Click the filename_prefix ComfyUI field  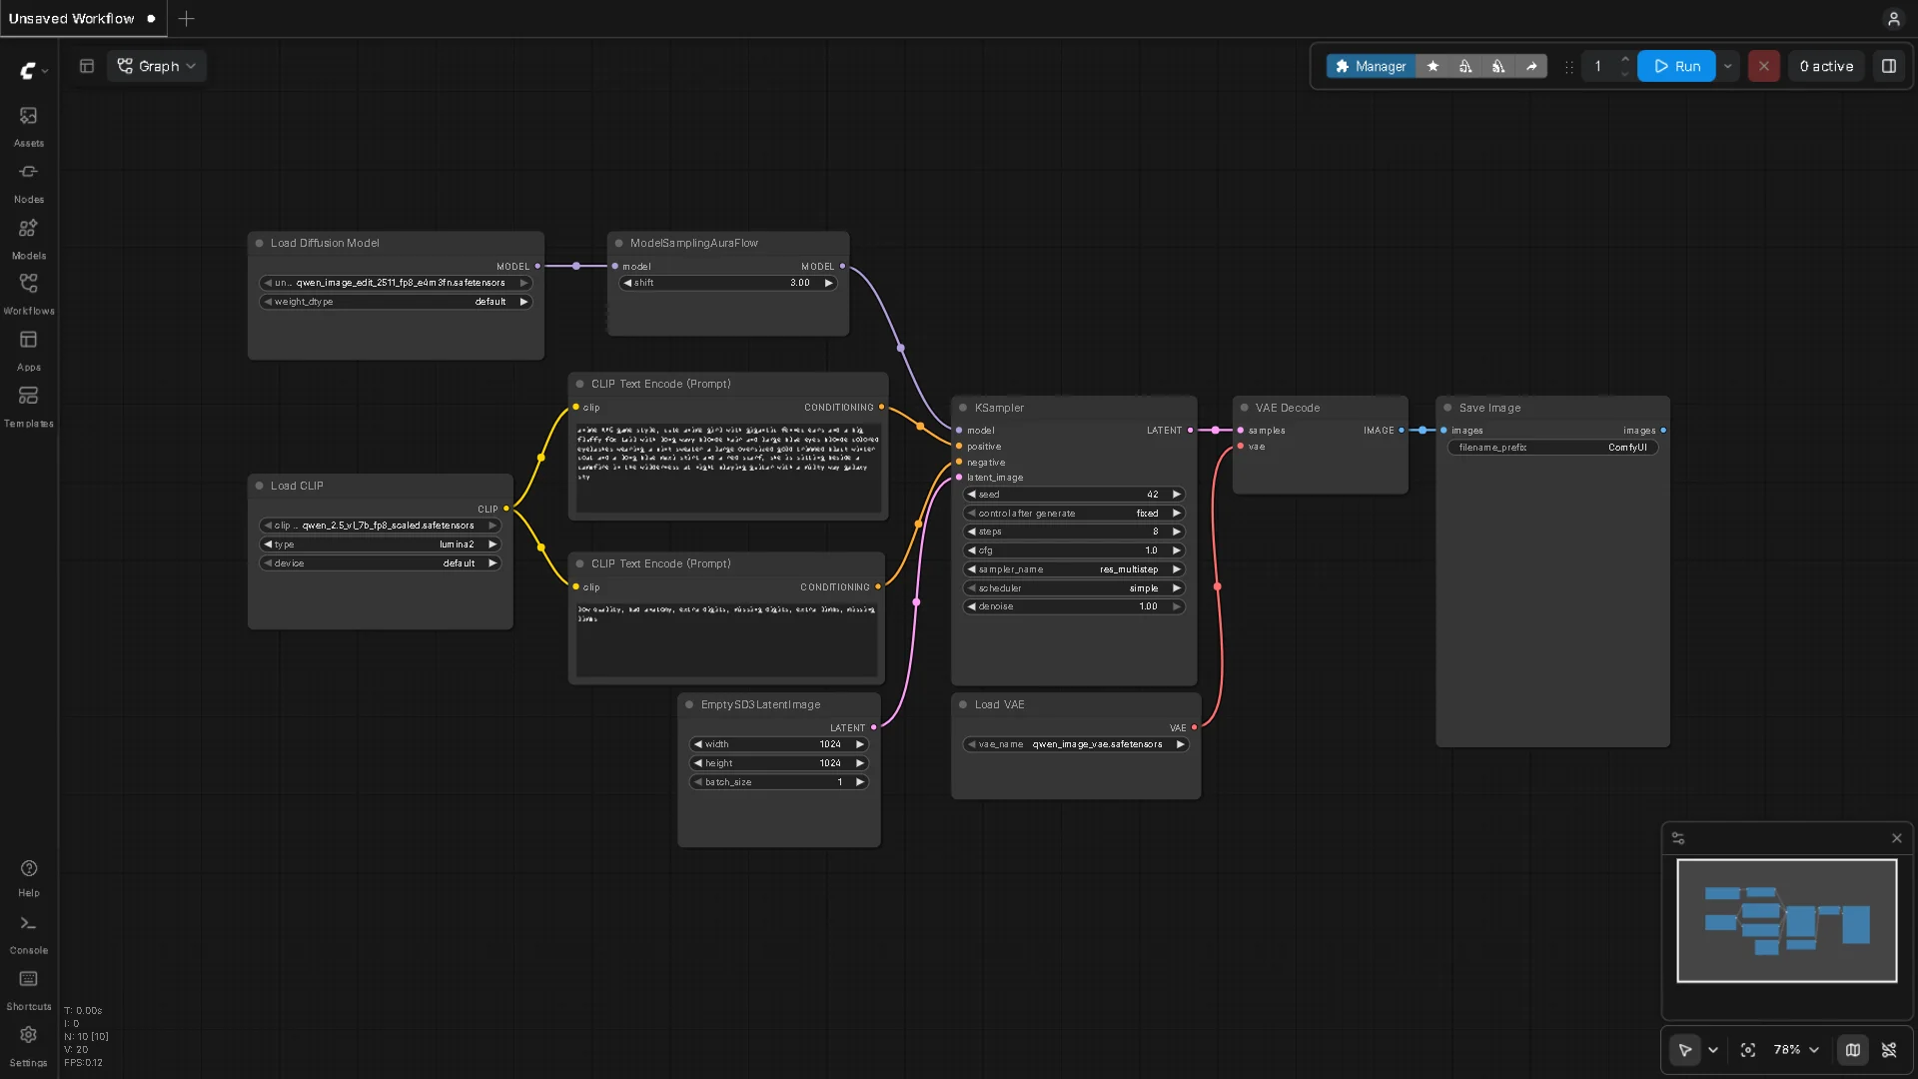(1552, 448)
